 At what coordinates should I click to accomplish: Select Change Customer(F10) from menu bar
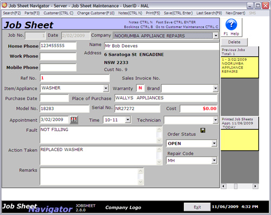(96, 13)
